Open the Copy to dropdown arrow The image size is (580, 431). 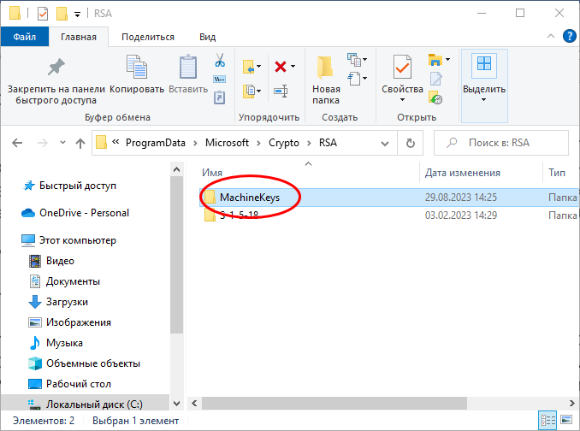click(x=258, y=91)
